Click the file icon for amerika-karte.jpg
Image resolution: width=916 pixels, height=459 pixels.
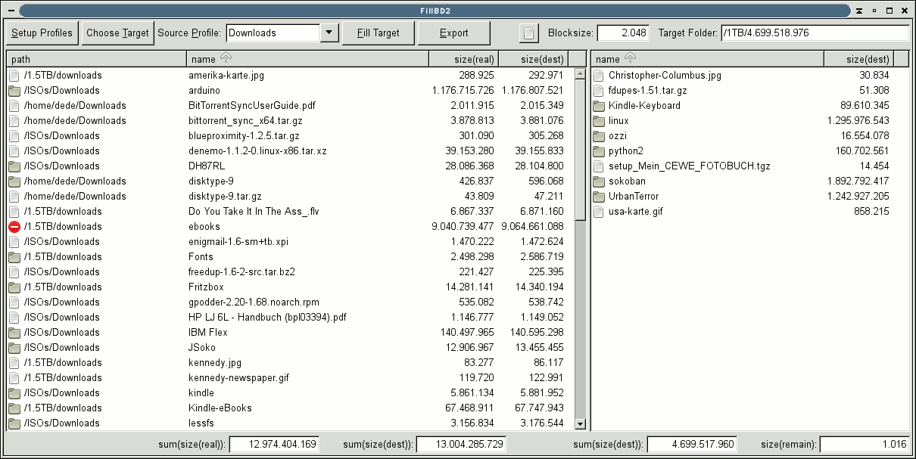pos(14,76)
